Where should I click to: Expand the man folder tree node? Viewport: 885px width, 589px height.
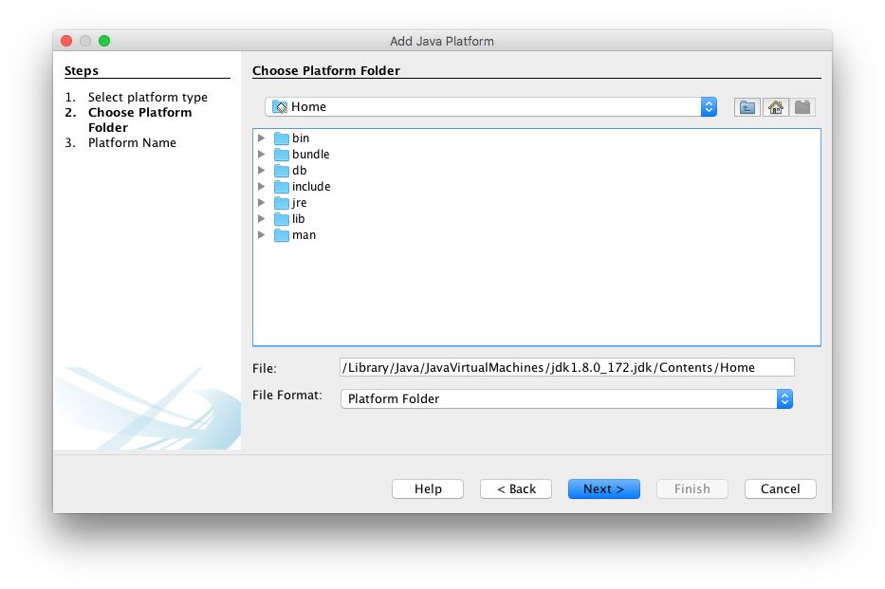pos(261,234)
